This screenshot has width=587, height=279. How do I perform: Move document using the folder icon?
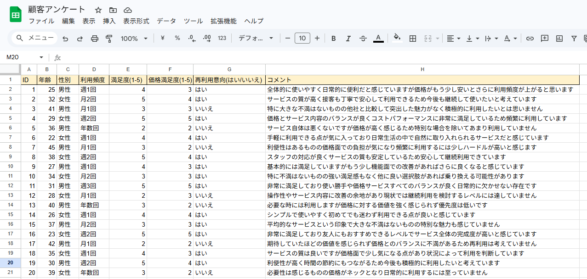pos(113,10)
